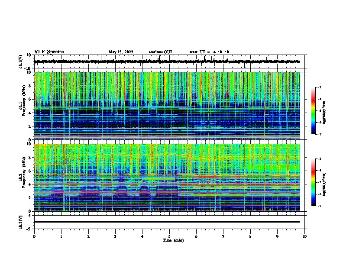This screenshot has height=265, width=343.
Task: Click the "4" tick on ch.2 frequency axis
Action: (30, 184)
